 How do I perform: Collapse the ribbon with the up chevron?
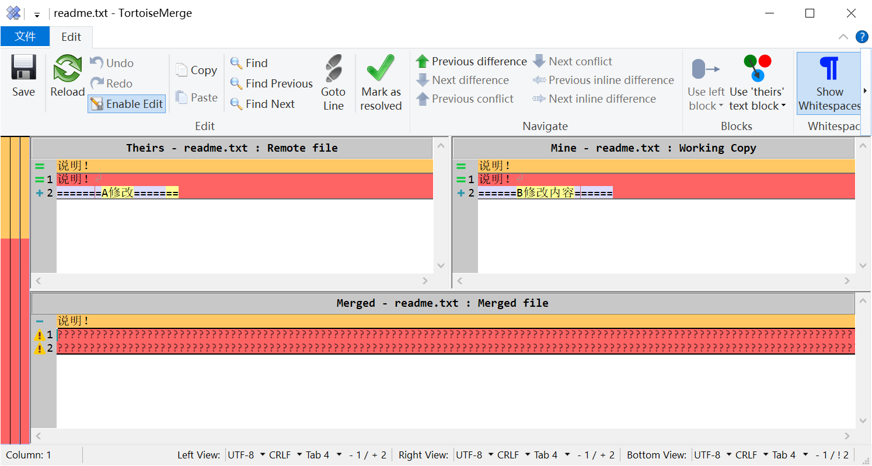point(843,37)
